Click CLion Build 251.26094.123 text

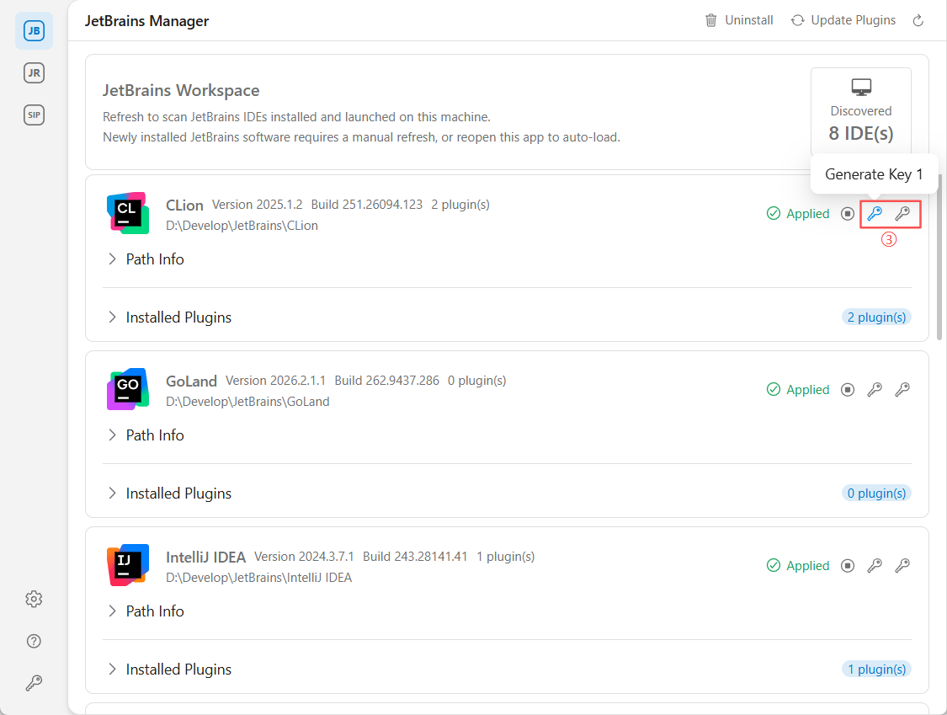[367, 205]
